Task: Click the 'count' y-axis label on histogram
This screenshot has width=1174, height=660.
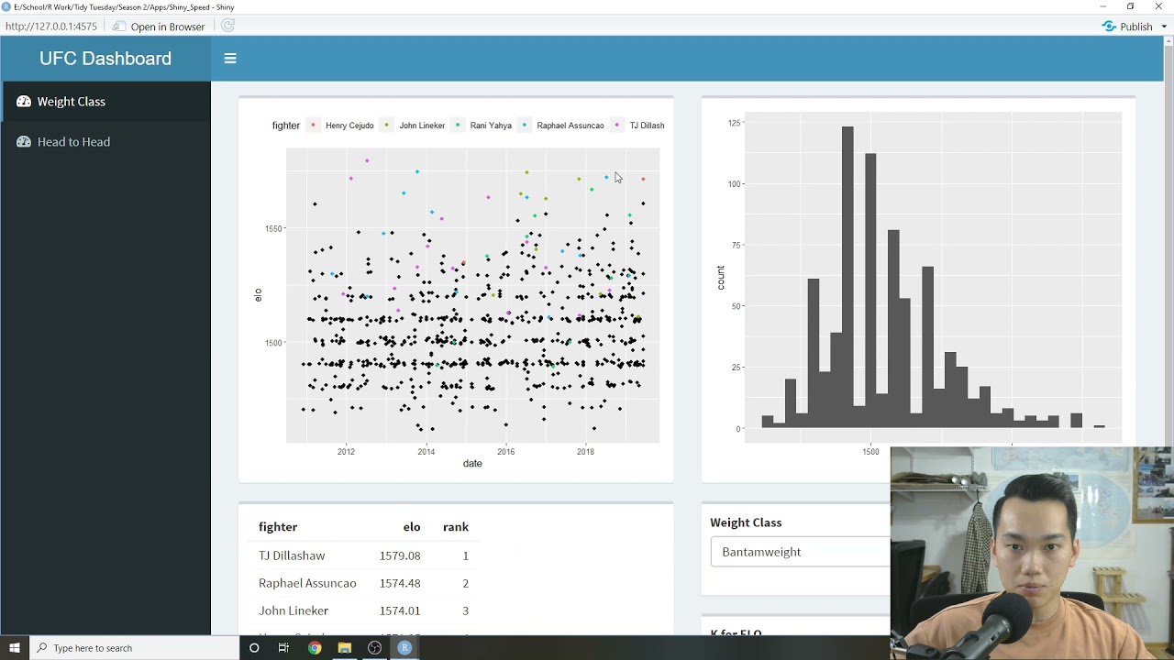Action: pos(721,278)
